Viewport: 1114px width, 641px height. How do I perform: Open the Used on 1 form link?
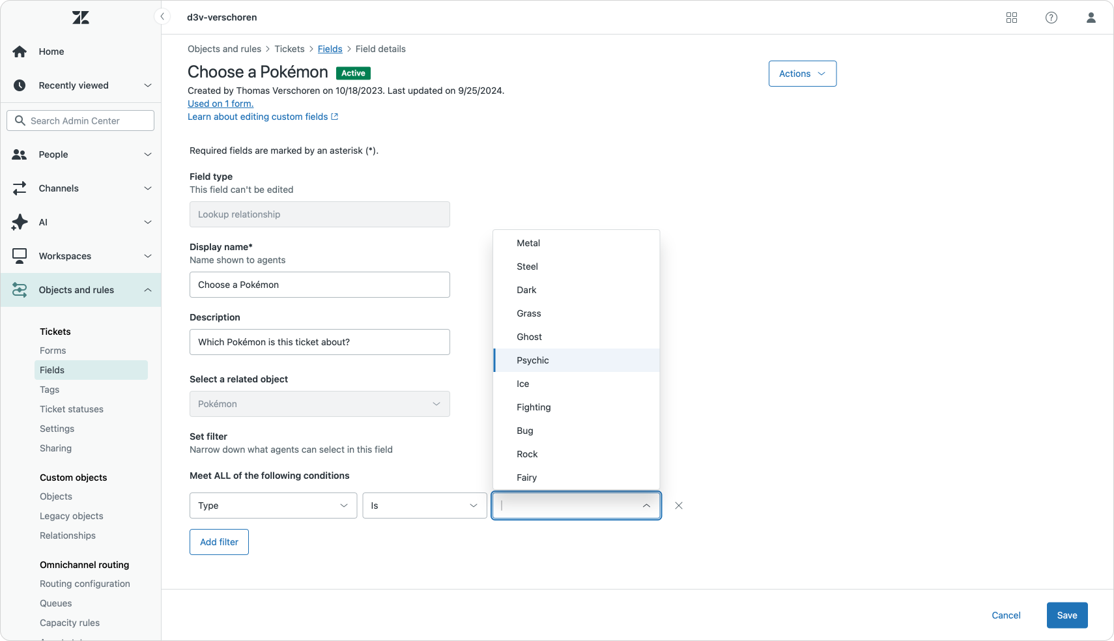tap(220, 104)
